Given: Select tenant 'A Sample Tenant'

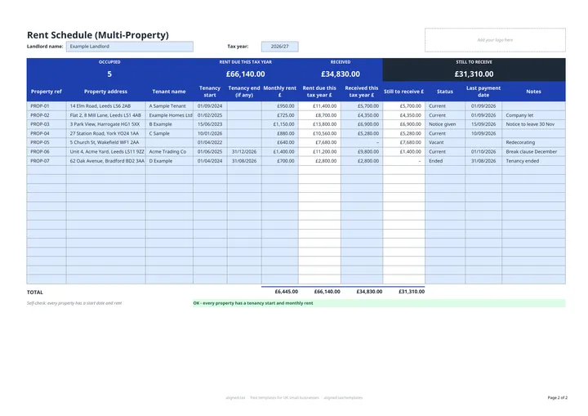Looking at the screenshot, I should (x=169, y=106).
